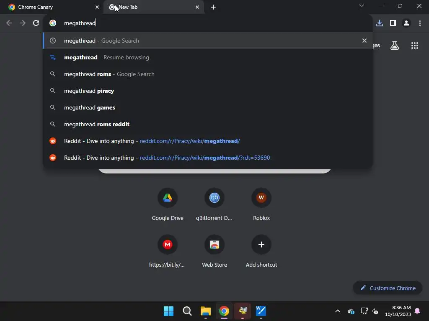Screen dimensions: 429x321
Task: Click the Customize Chrome button
Action: click(x=388, y=288)
